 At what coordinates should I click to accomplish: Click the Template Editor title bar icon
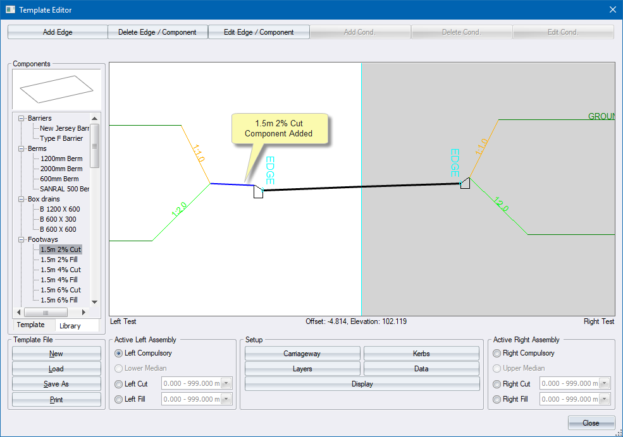[10, 10]
